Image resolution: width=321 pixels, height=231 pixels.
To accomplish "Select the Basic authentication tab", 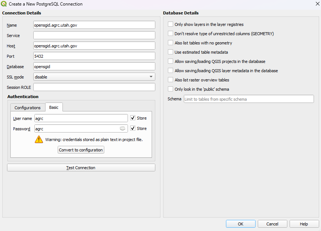I will [54, 107].
